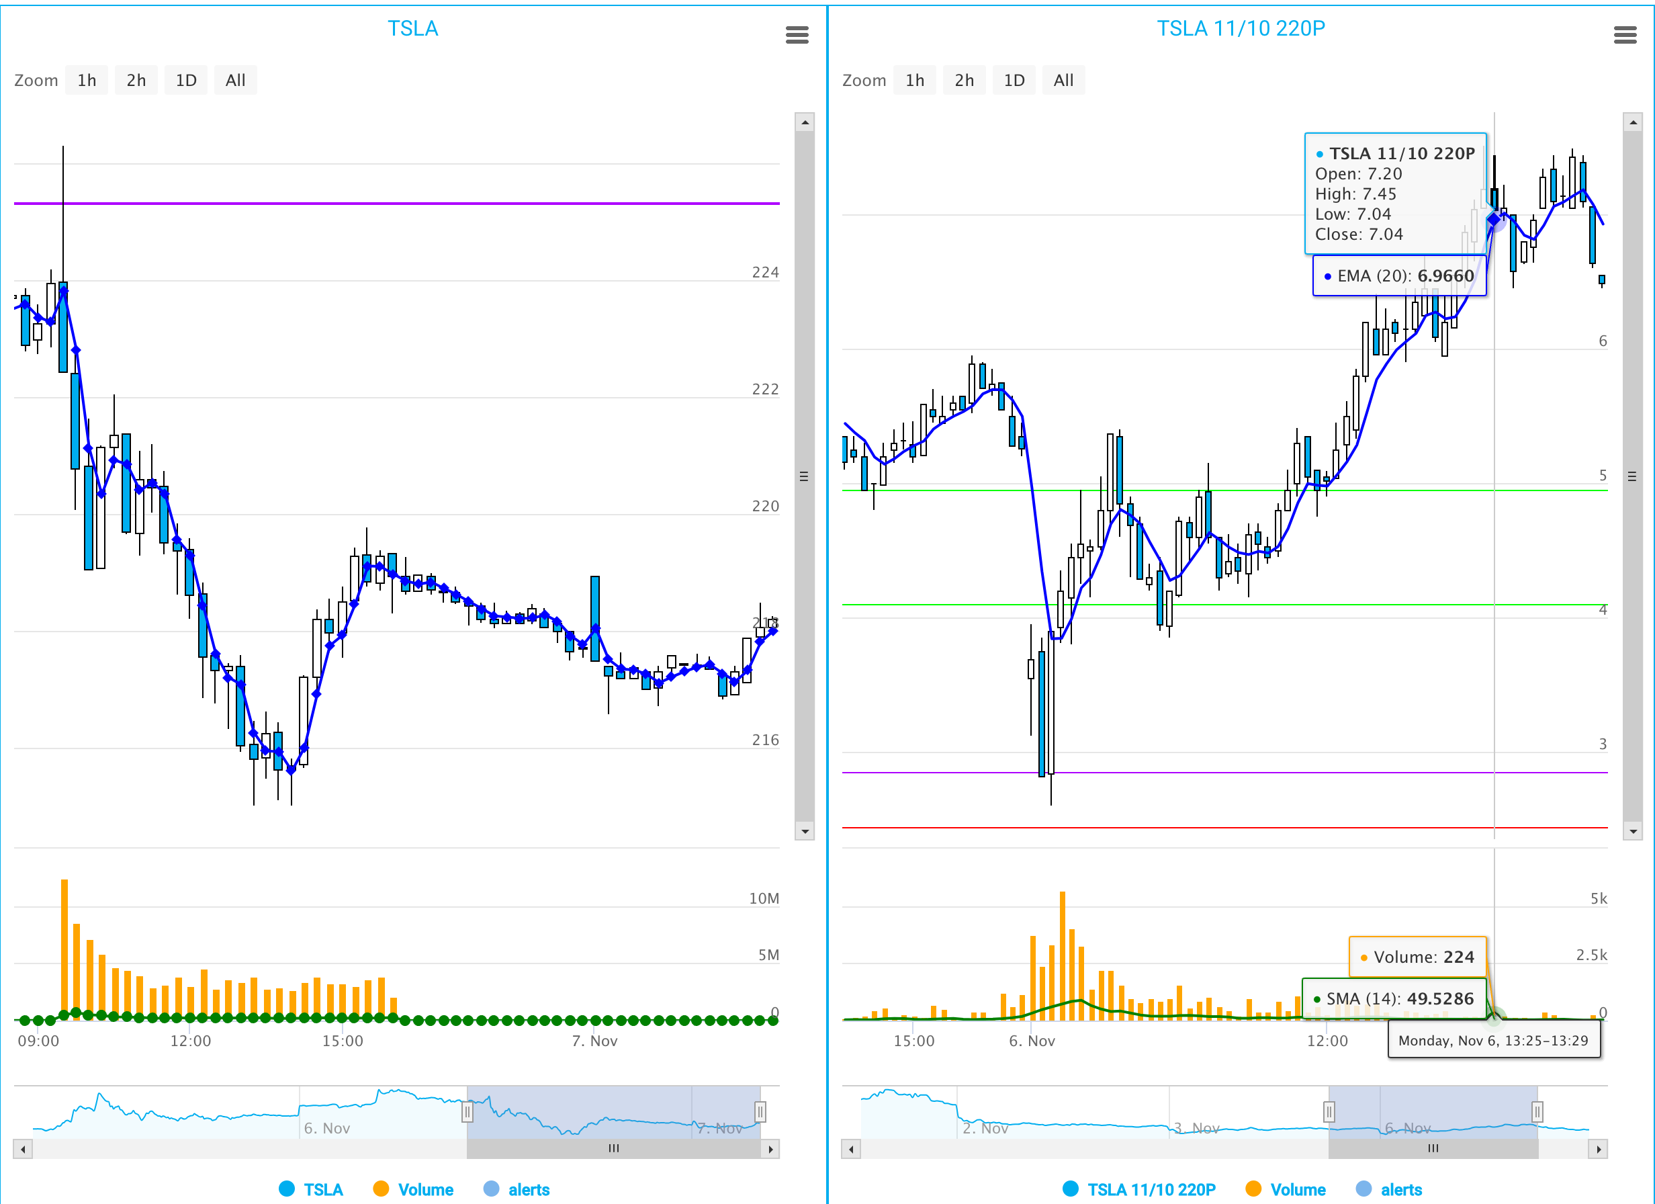Click the TSLA navigator left scroll arrow
Viewport: 1655px width, 1204px height.
click(24, 1149)
